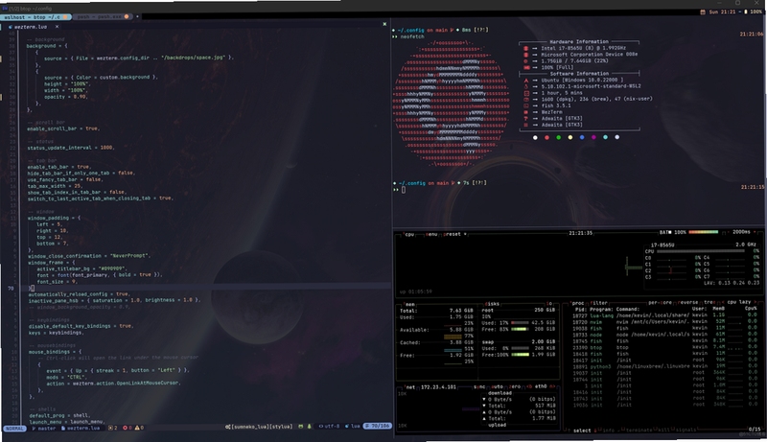Screen dimensions: 767x442
Task: Select the btop process row in list
Action: pyautogui.click(x=664, y=347)
